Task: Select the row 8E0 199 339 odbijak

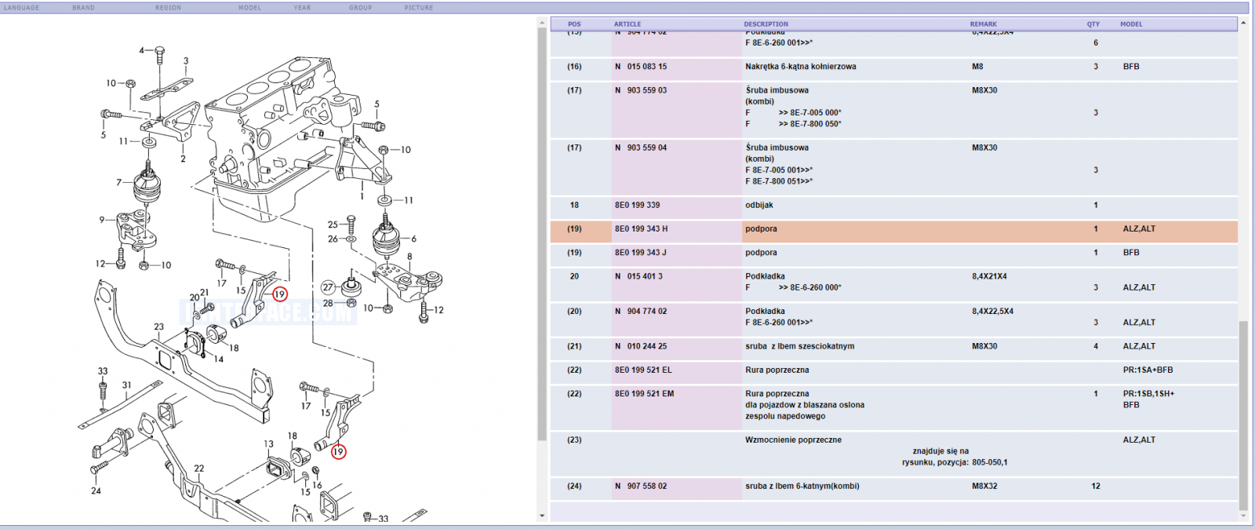Action: pyautogui.click(x=894, y=207)
